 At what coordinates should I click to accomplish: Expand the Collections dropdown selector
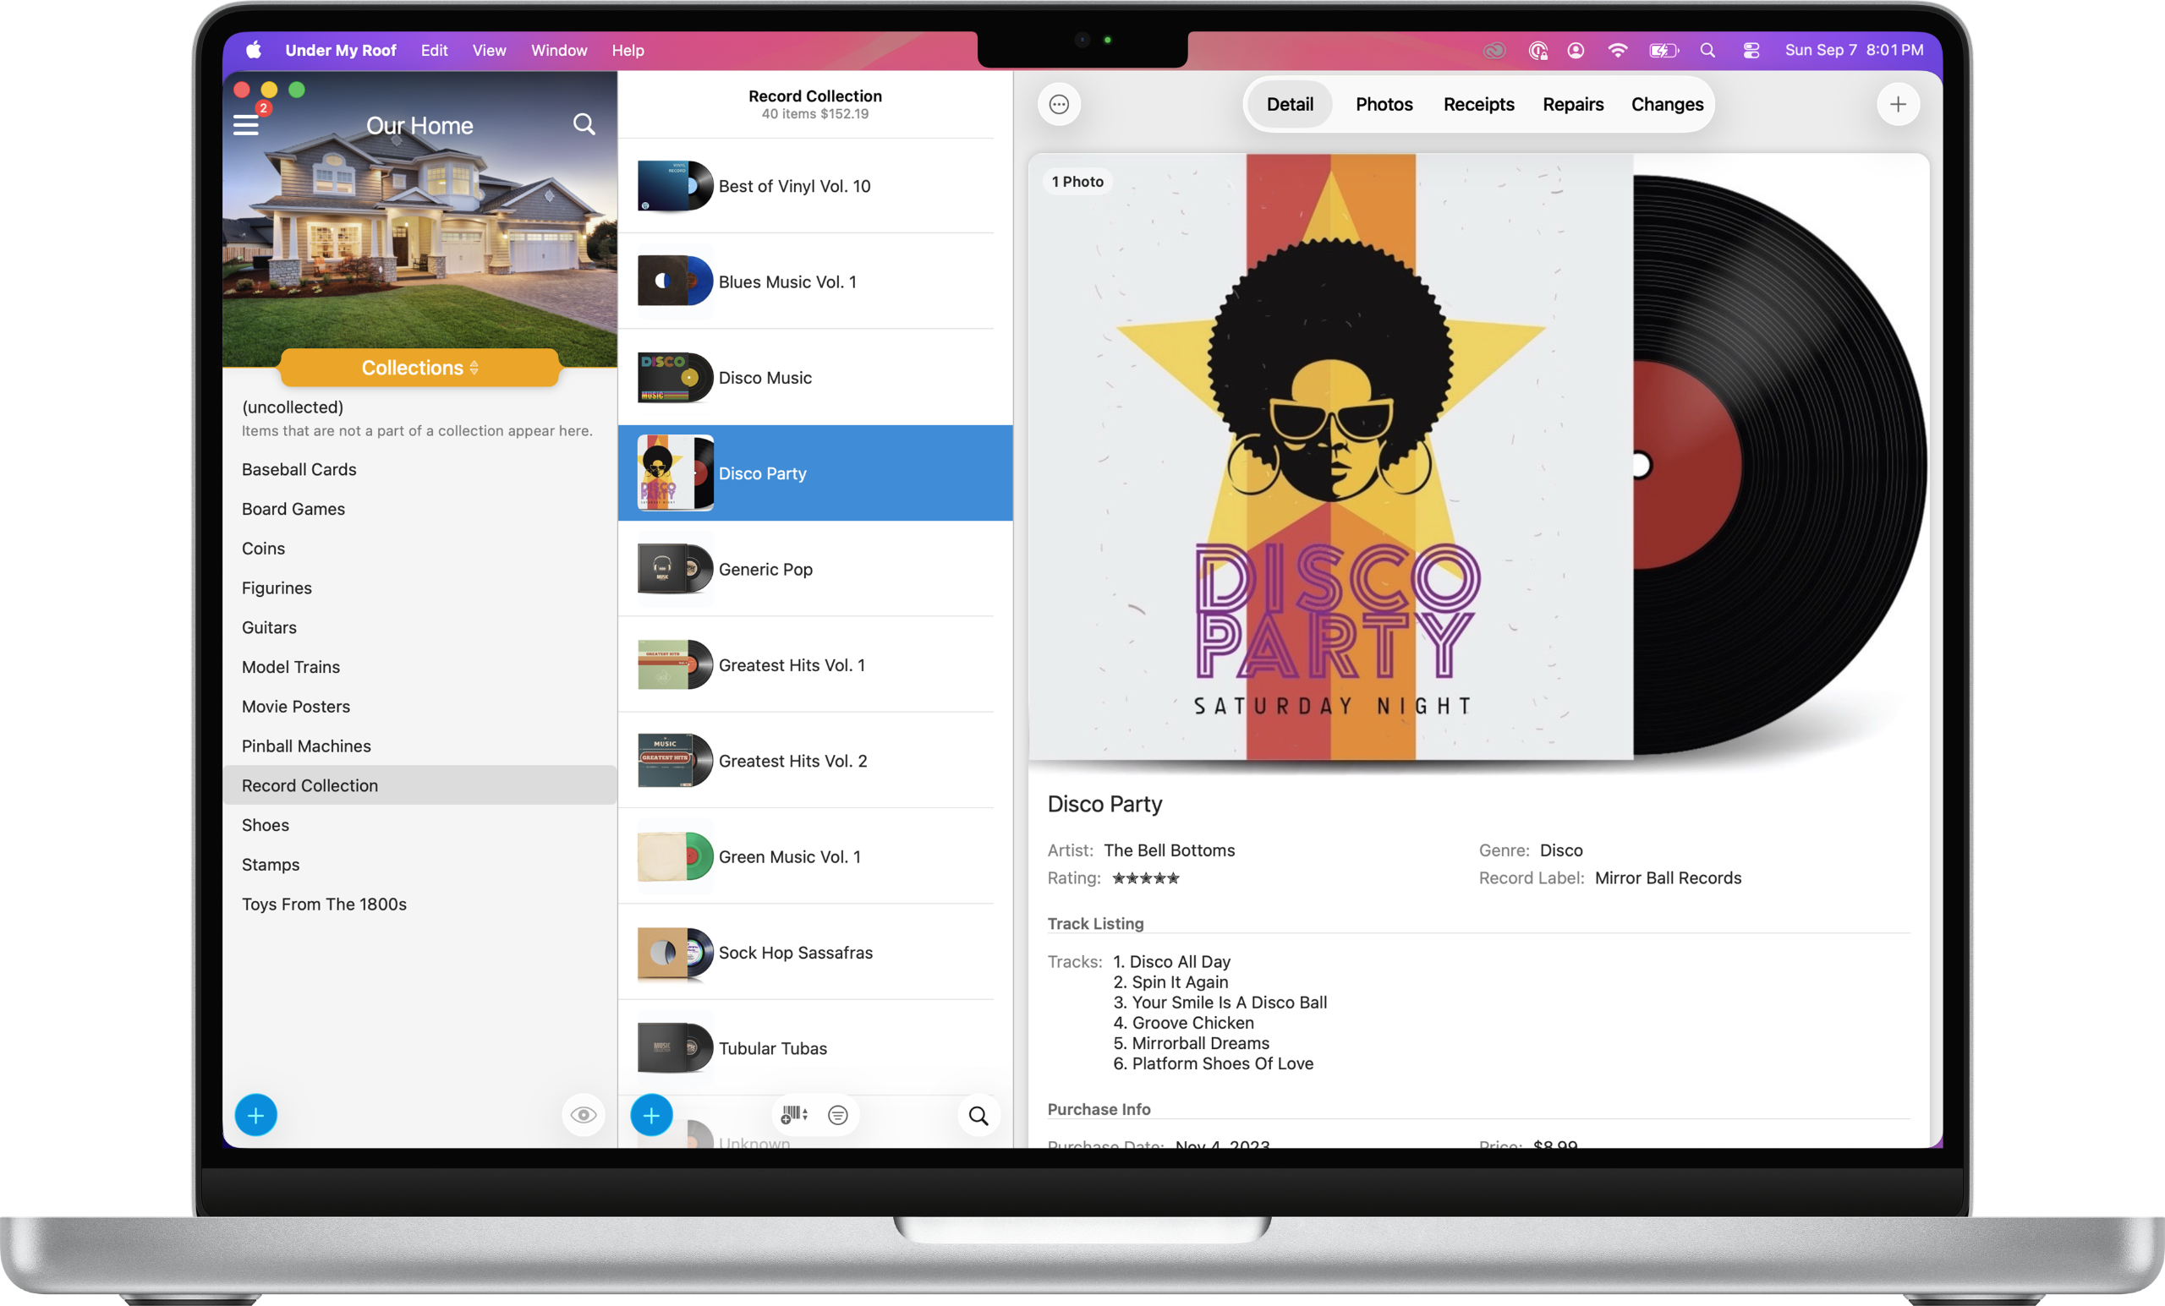coord(419,367)
